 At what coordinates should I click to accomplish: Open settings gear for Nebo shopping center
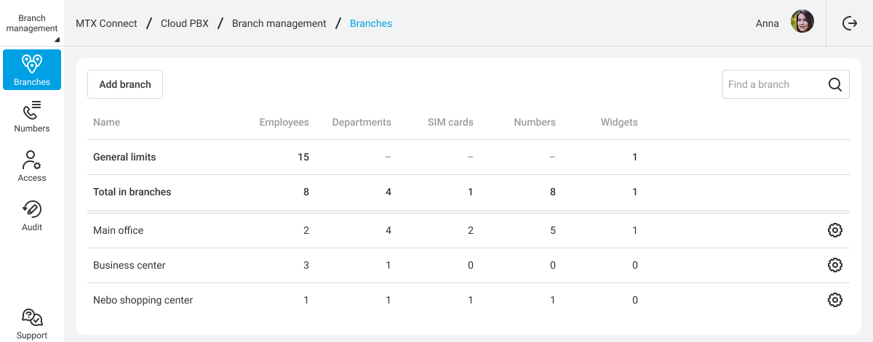click(x=835, y=300)
